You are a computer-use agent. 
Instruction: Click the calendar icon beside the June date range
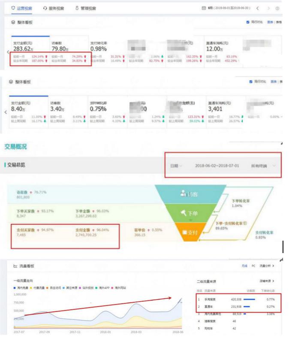(203, 8)
